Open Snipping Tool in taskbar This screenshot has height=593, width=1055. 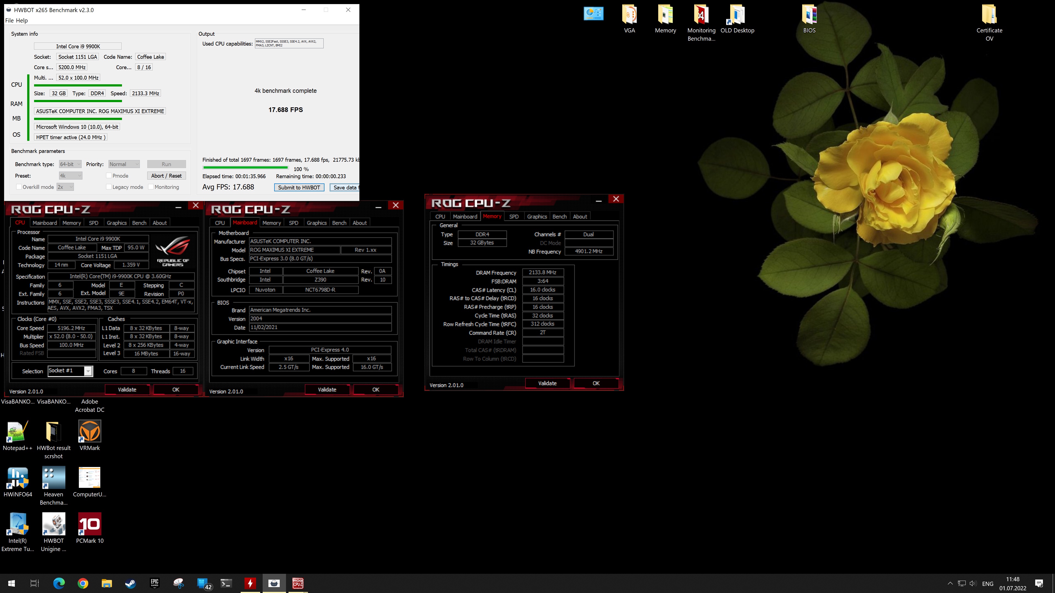coord(178,583)
